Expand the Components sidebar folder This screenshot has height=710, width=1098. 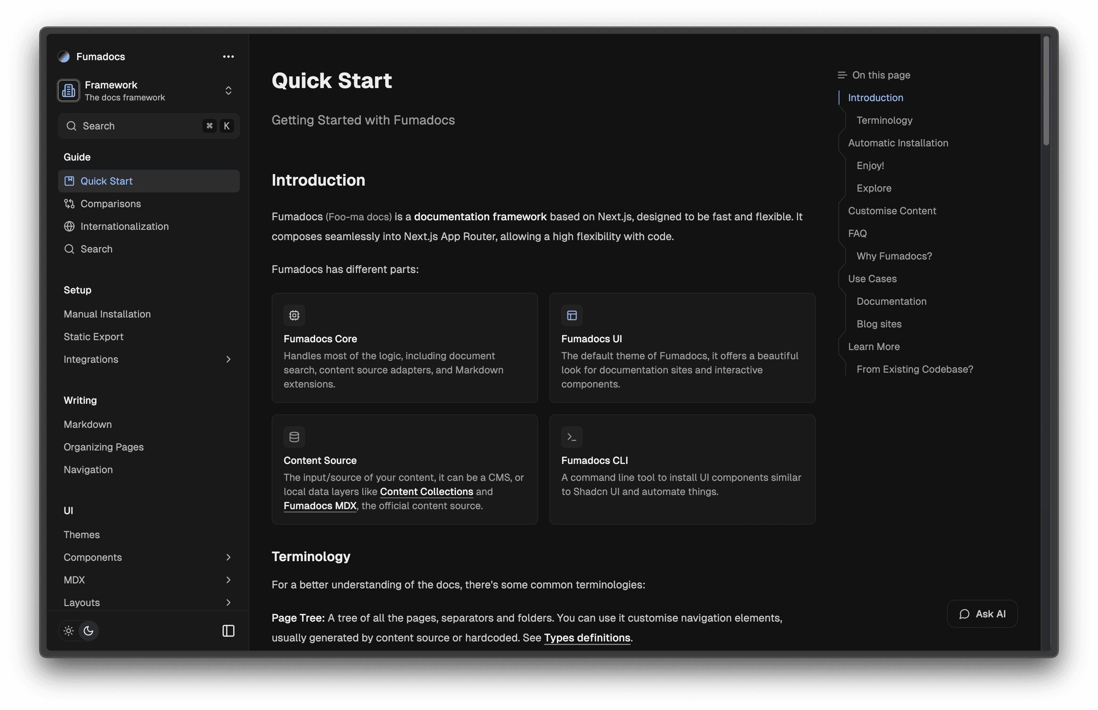pyautogui.click(x=228, y=557)
